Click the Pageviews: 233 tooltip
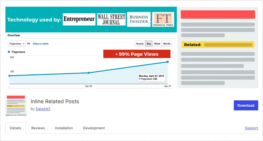The width and height of the screenshot is (263, 141). (x=151, y=77)
